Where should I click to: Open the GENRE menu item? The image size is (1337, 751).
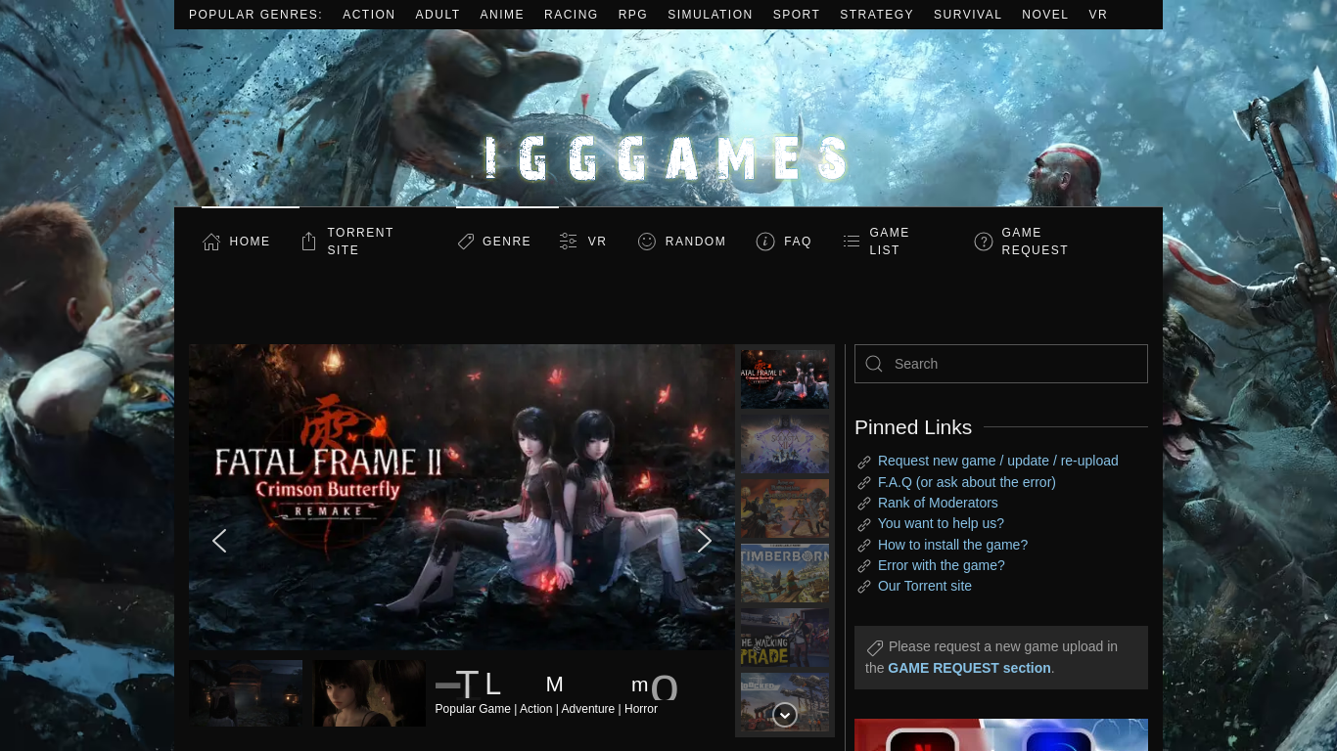507,242
